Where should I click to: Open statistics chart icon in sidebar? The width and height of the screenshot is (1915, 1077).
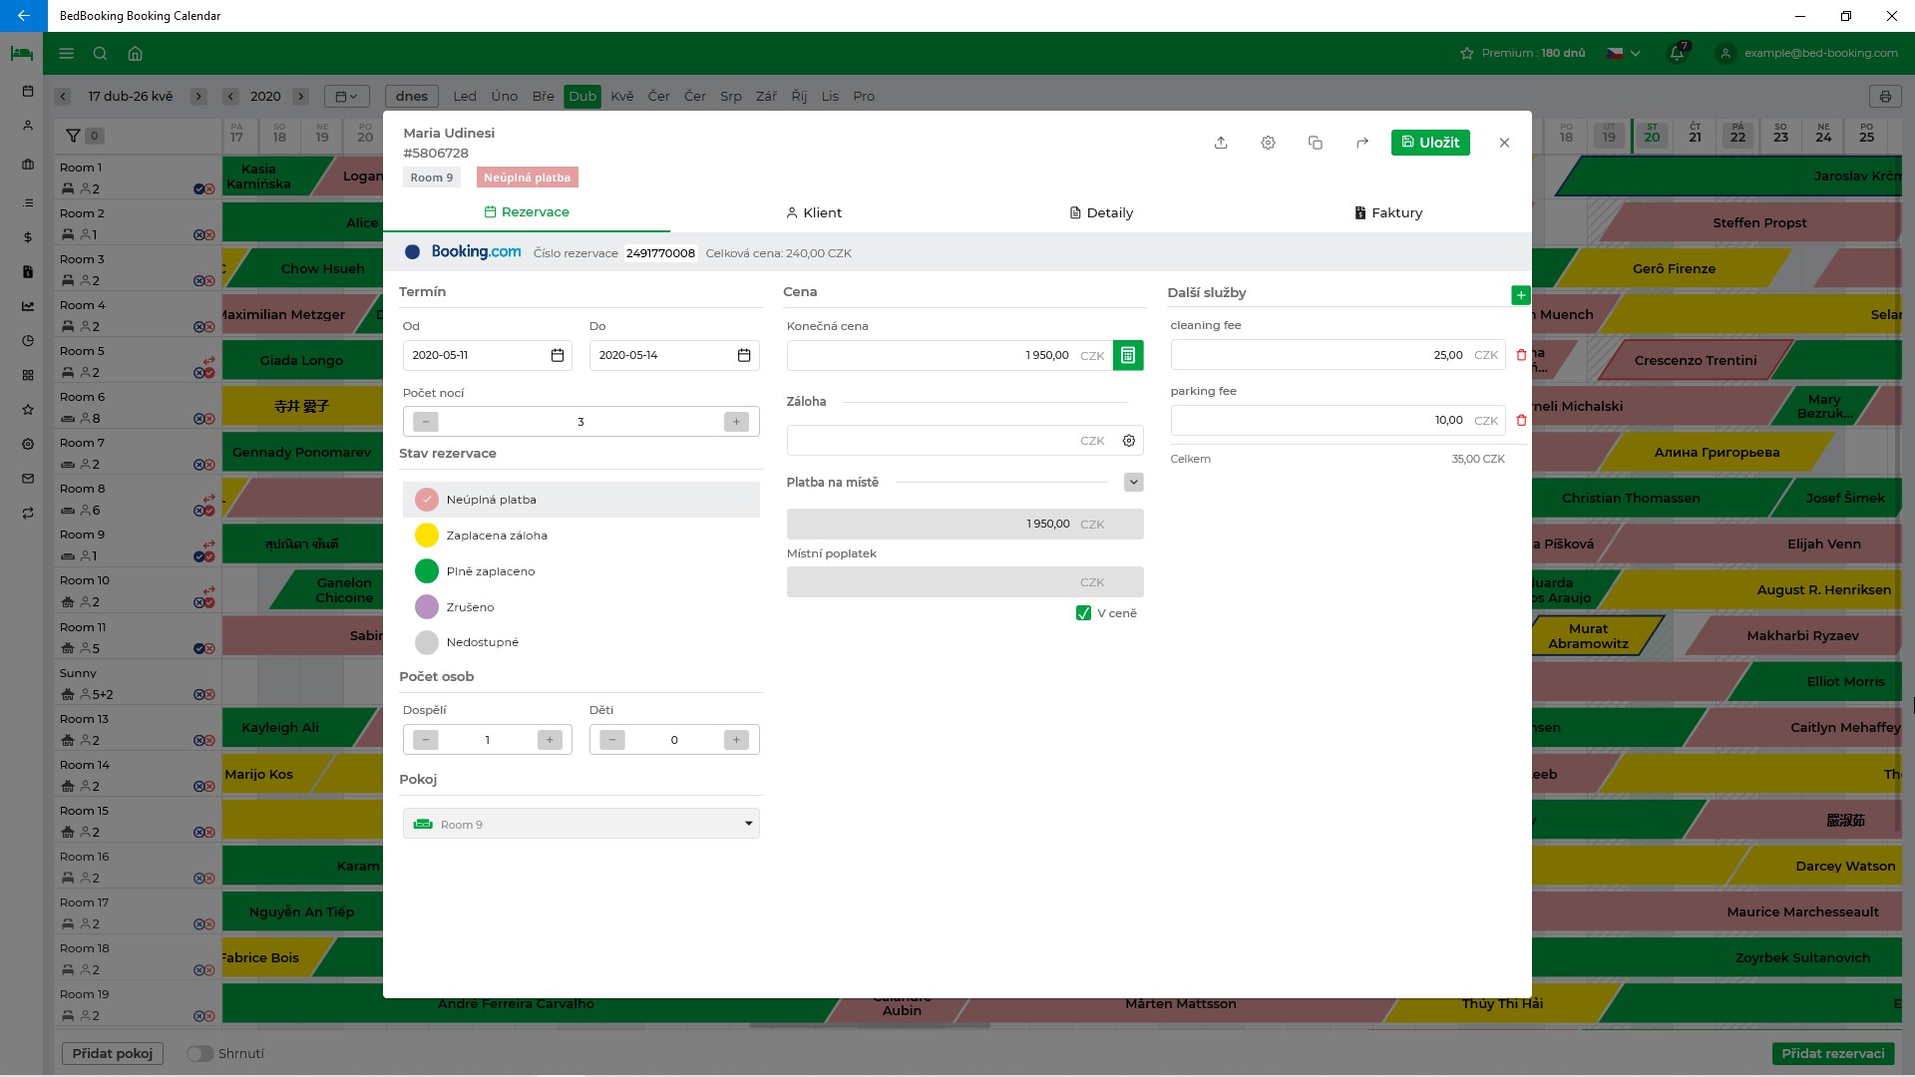(28, 306)
